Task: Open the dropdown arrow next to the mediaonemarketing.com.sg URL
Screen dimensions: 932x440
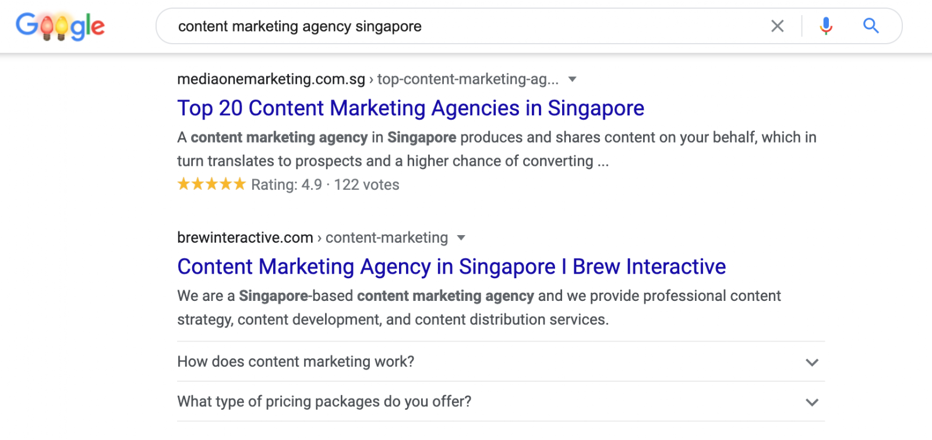Action: [x=572, y=79]
